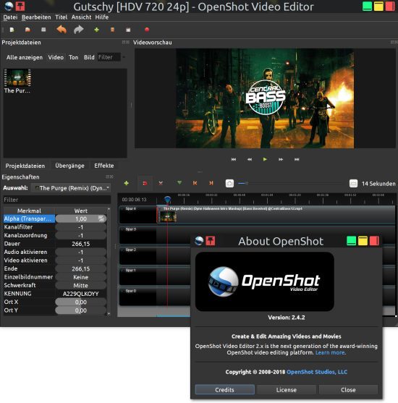398x403 pixels.
Task: Open the Datei menu
Action: pos(10,17)
